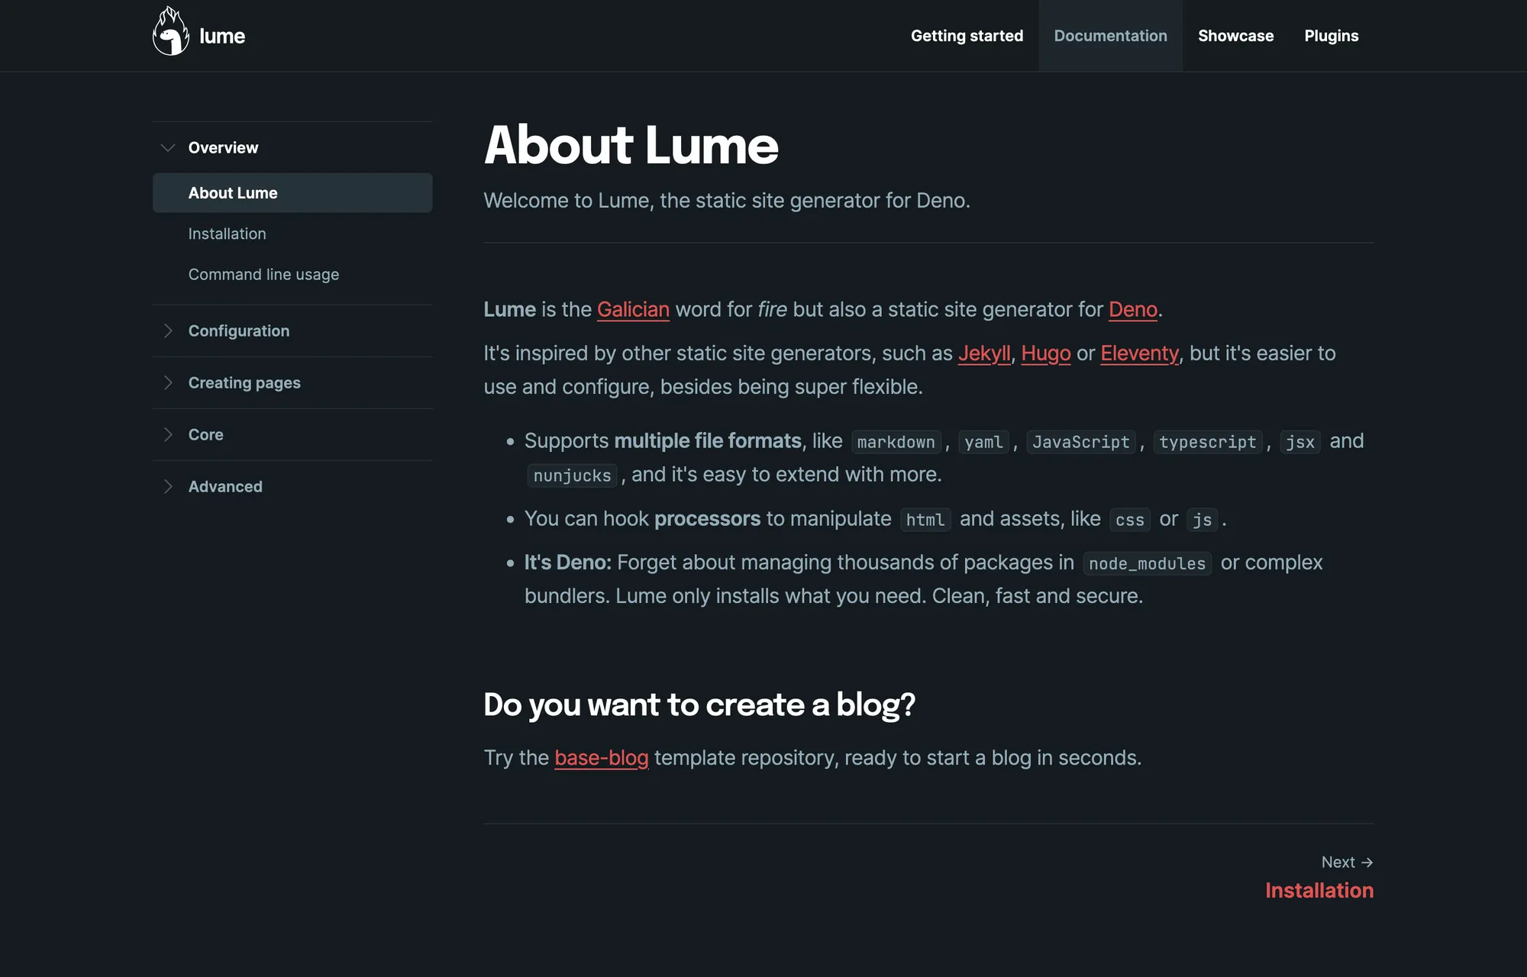
Task: Open the Hugo link
Action: pos(1046,353)
